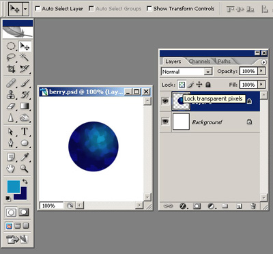Delete layer with trash icon
Image resolution: width=273 pixels, height=254 pixels.
pos(253,206)
